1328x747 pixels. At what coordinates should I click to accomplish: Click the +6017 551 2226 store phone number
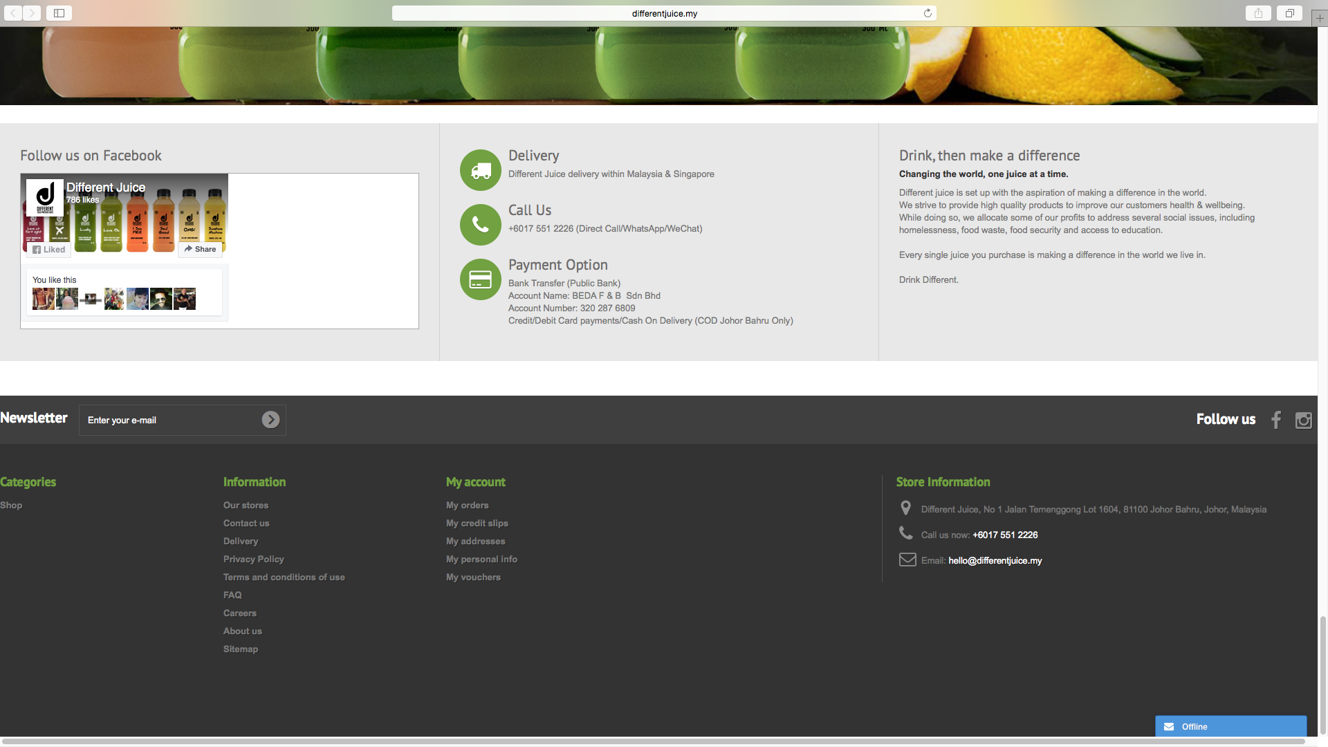1005,535
